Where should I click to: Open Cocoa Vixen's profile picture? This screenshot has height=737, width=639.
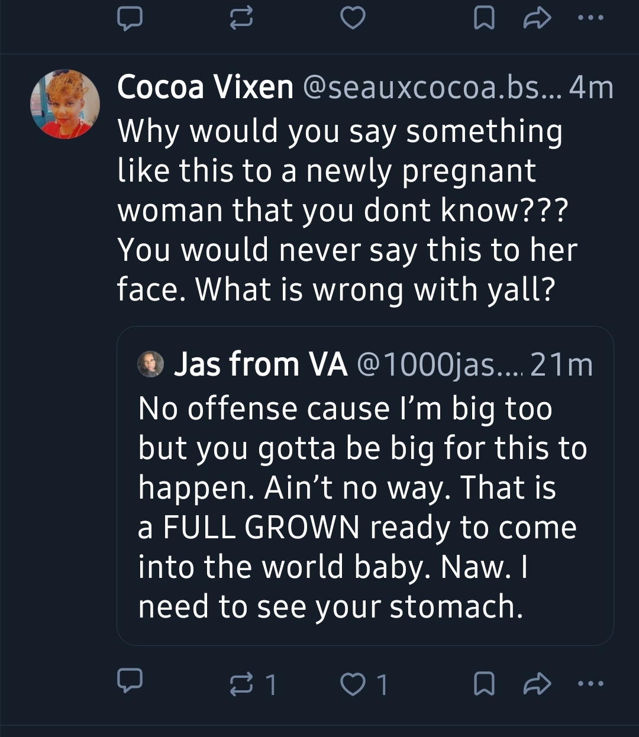tap(65, 104)
